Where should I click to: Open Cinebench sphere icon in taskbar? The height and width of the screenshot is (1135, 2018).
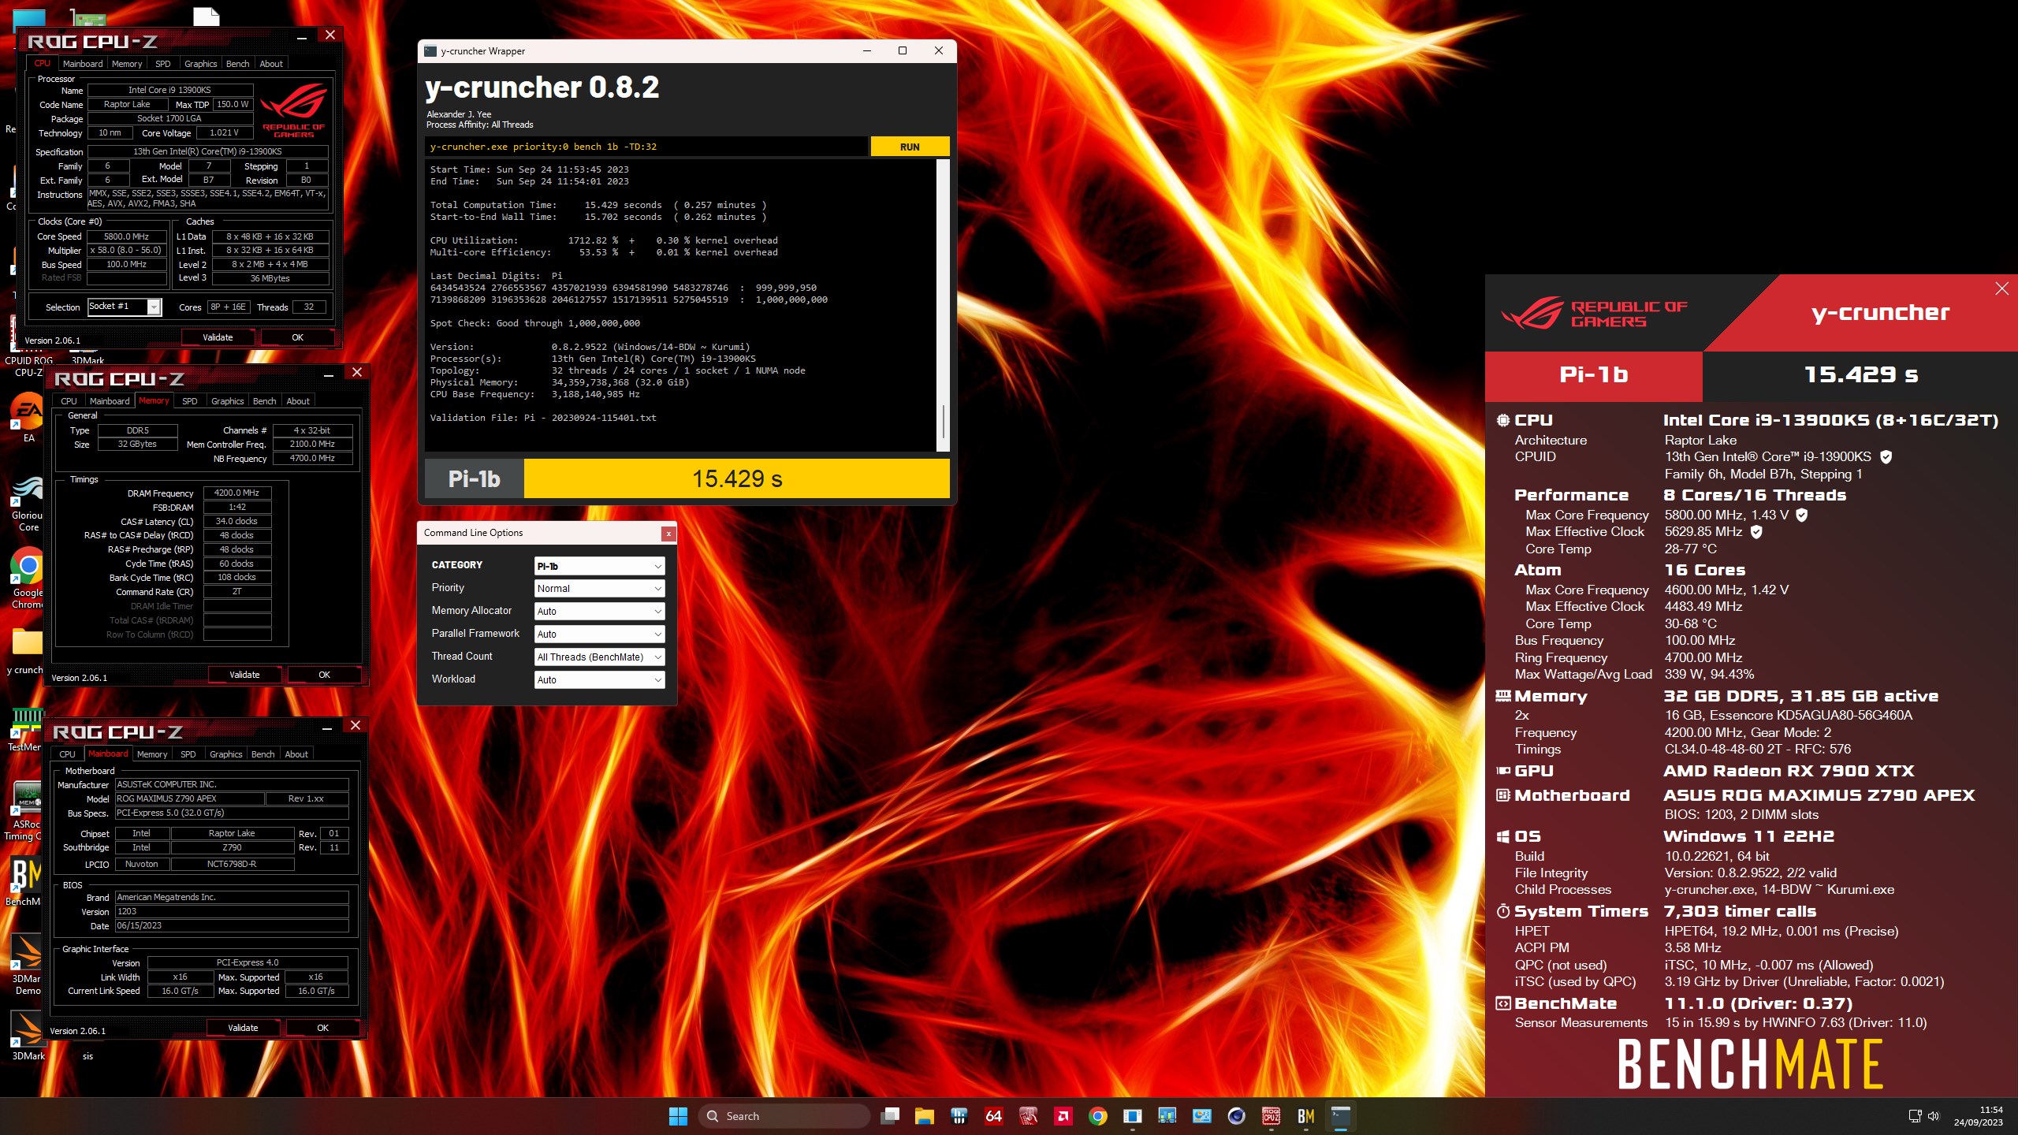point(1236,1116)
